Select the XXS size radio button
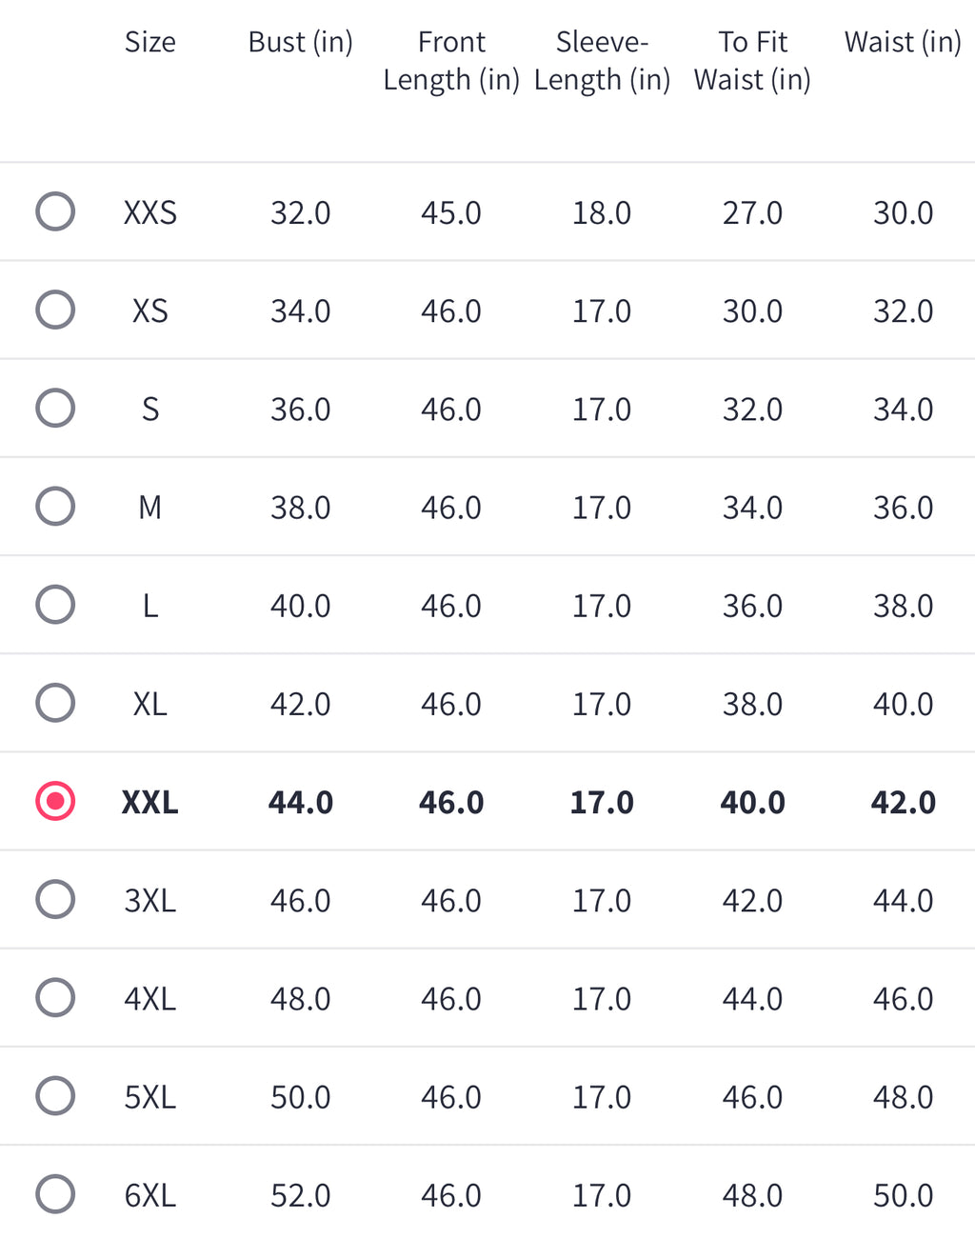The height and width of the screenshot is (1239, 975). (55, 211)
